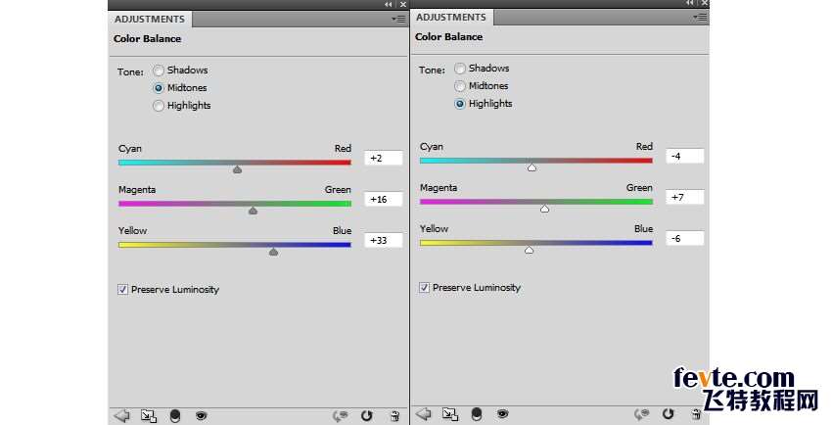Click Color Balance title in right panel
Viewport: 832px width, 425px height.
[x=449, y=36]
